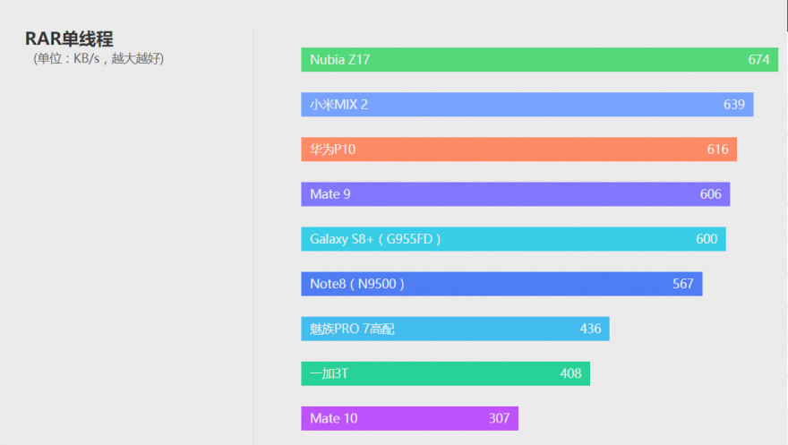Click the orange 华为P10 bar label
This screenshot has width=788, height=445.
(x=332, y=150)
